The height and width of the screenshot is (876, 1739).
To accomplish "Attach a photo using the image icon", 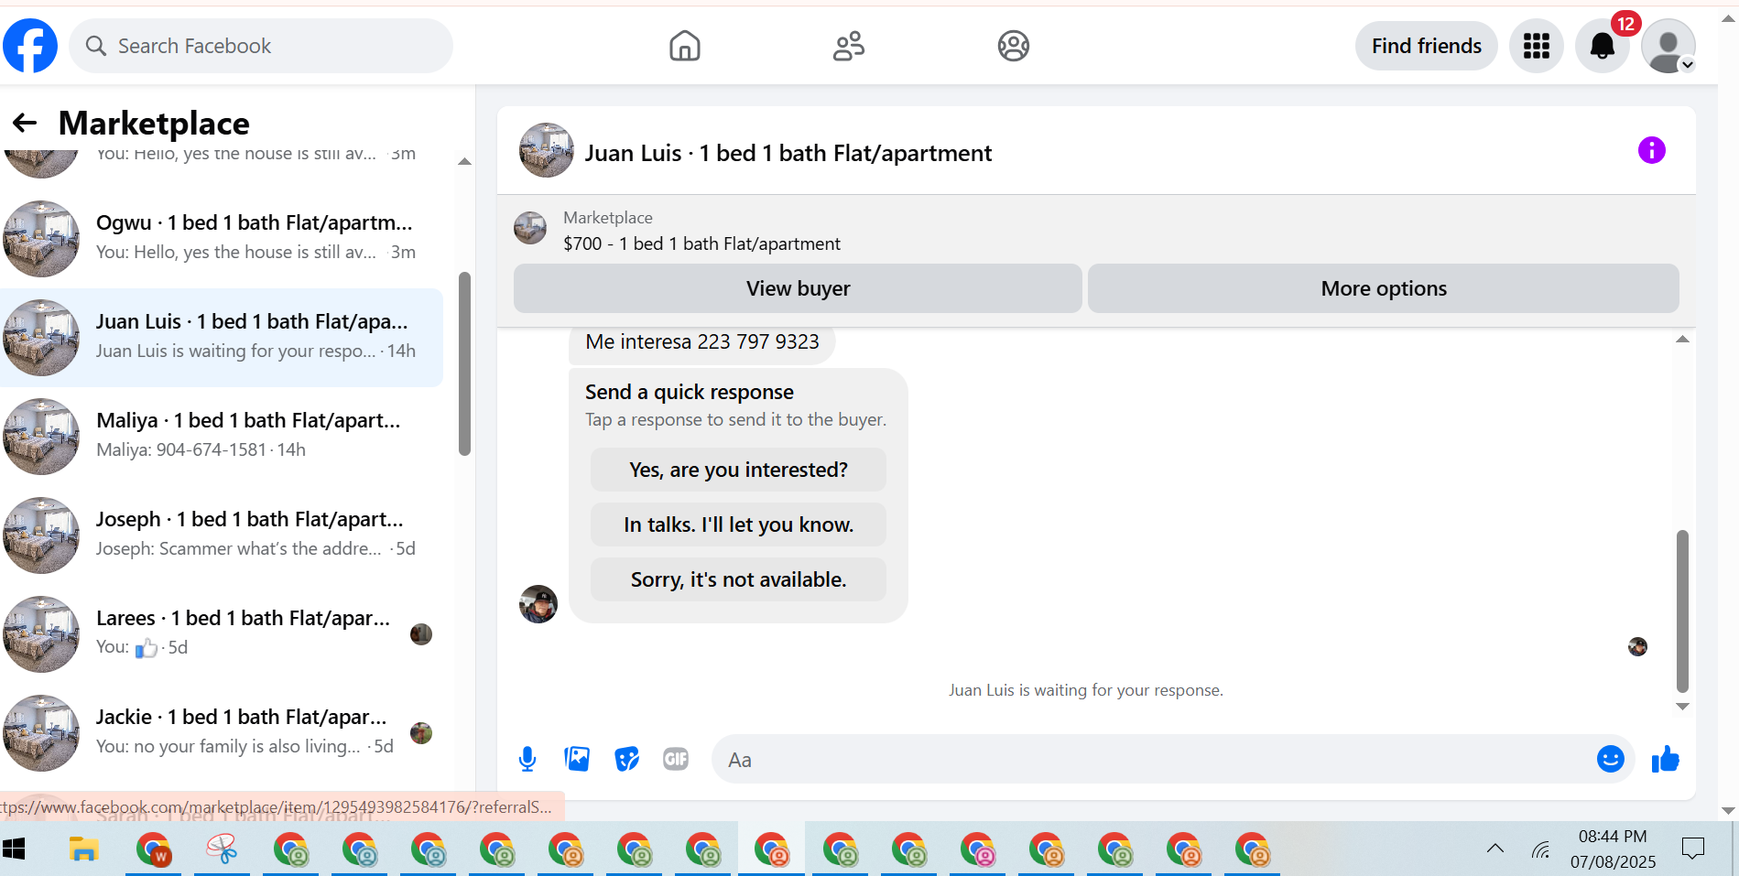I will tap(577, 759).
